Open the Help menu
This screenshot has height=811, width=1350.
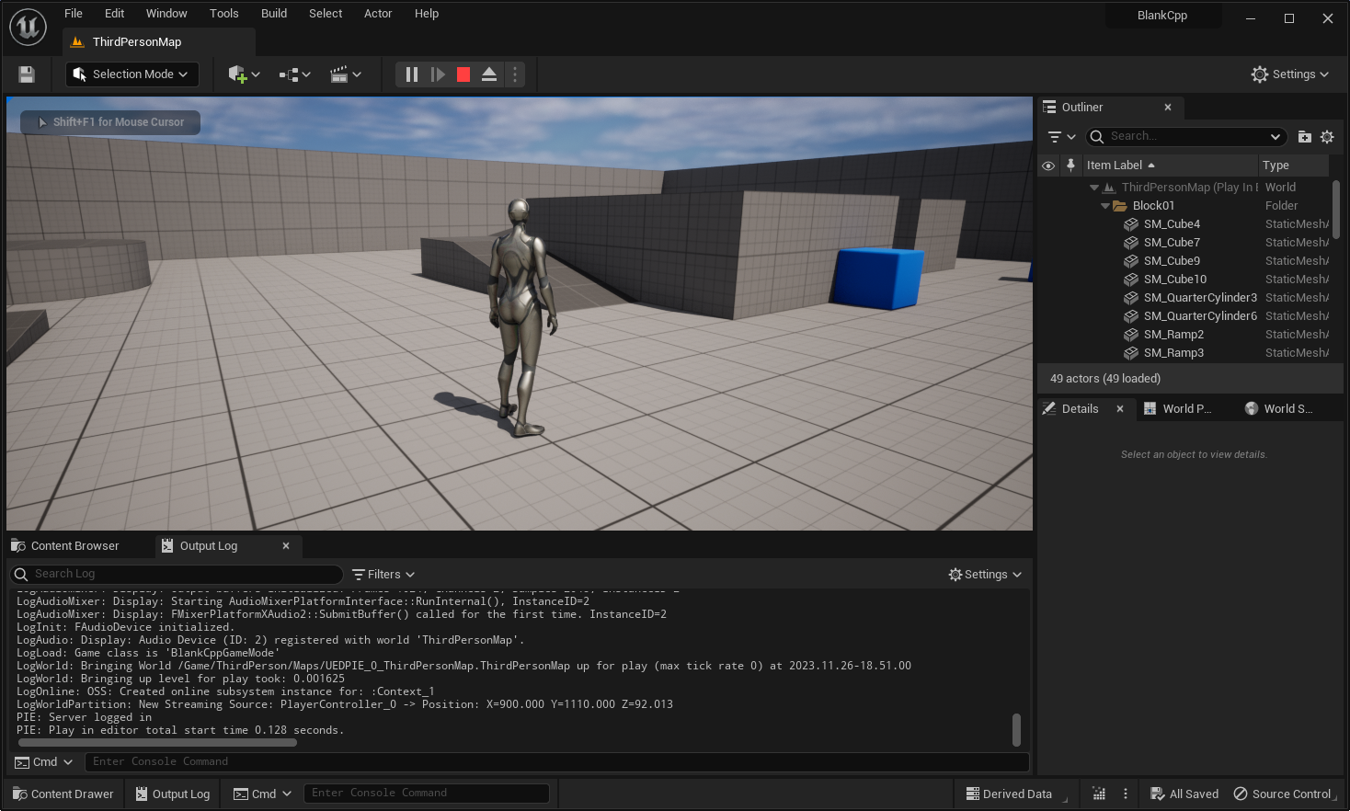[x=427, y=14]
